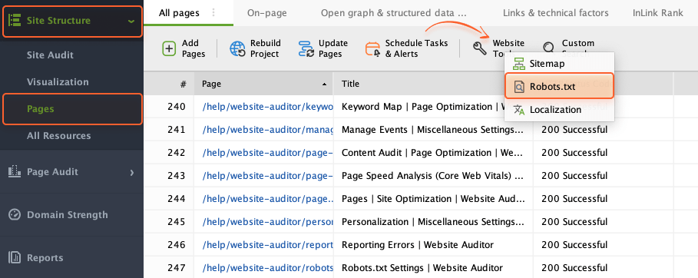Open row 240 keyword page link
This screenshot has width=698, height=278.
coord(267,107)
